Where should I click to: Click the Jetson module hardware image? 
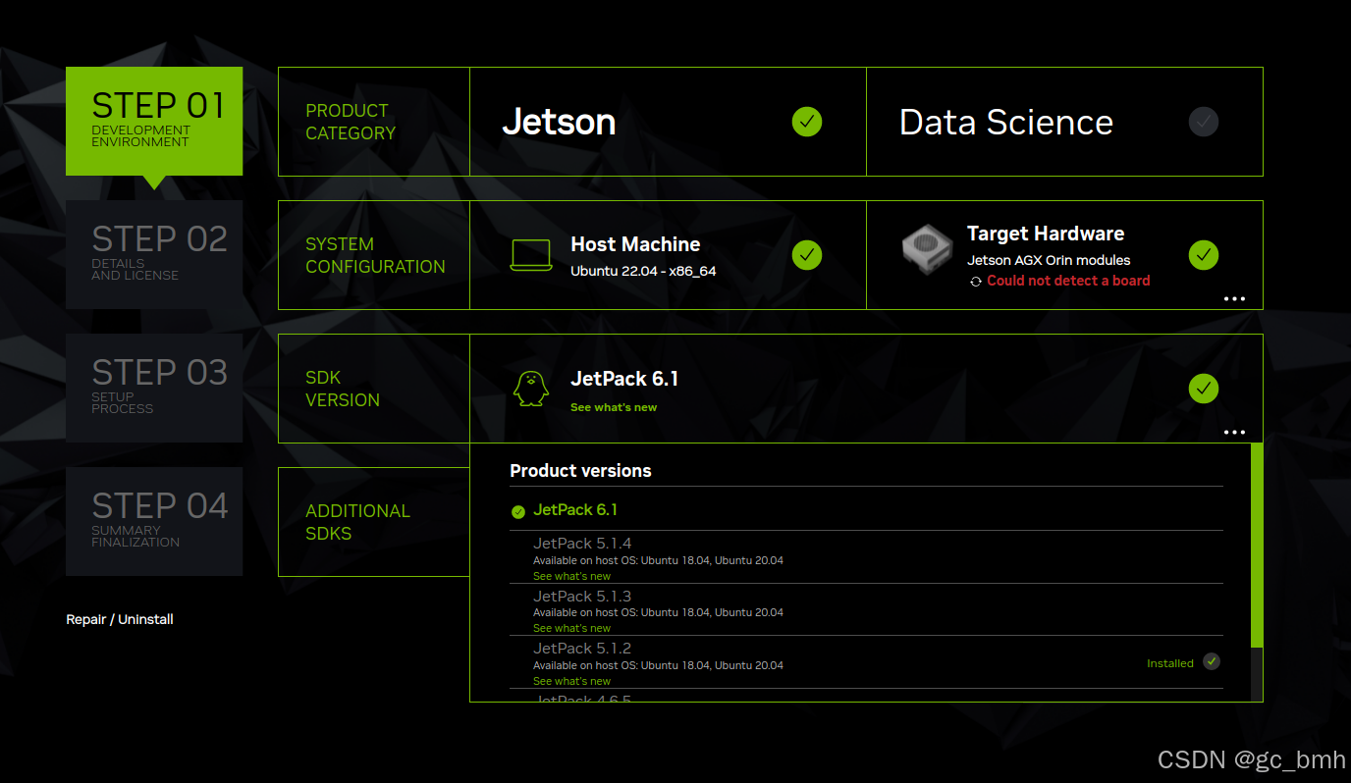[x=927, y=249]
